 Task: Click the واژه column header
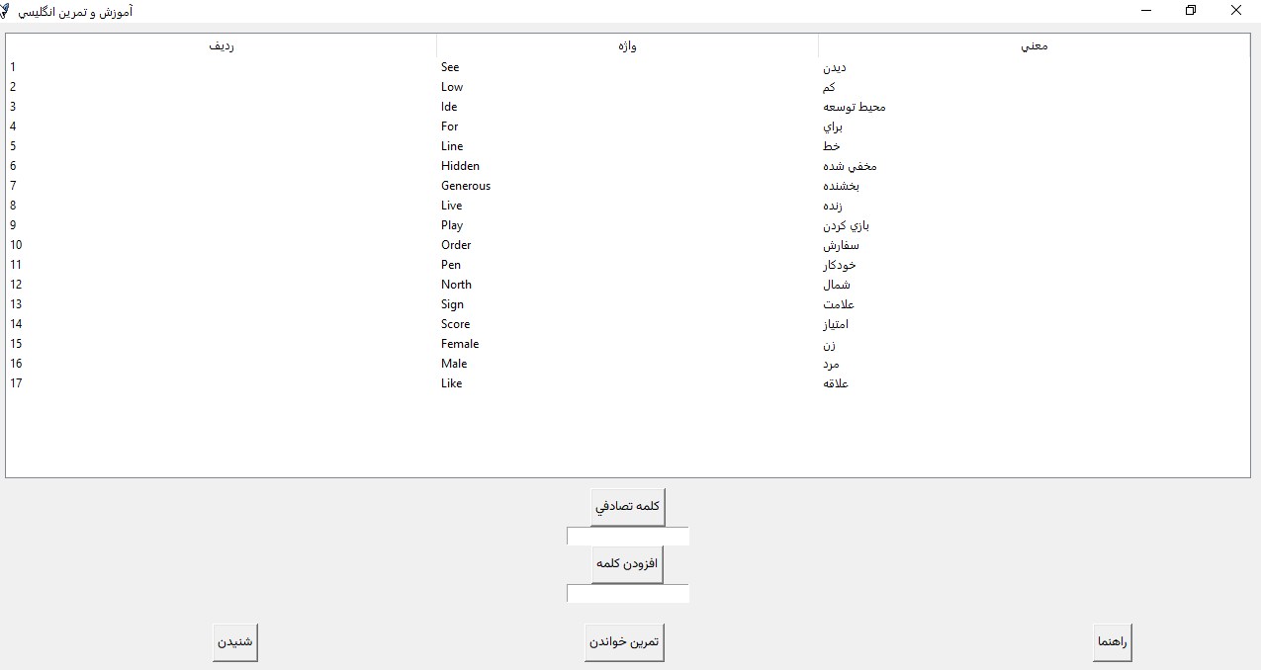[x=627, y=46]
